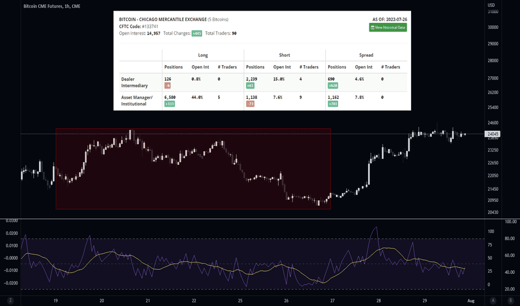Click the +620 badge under Dealer spread positions
520x306 pixels.
pyautogui.click(x=333, y=85)
